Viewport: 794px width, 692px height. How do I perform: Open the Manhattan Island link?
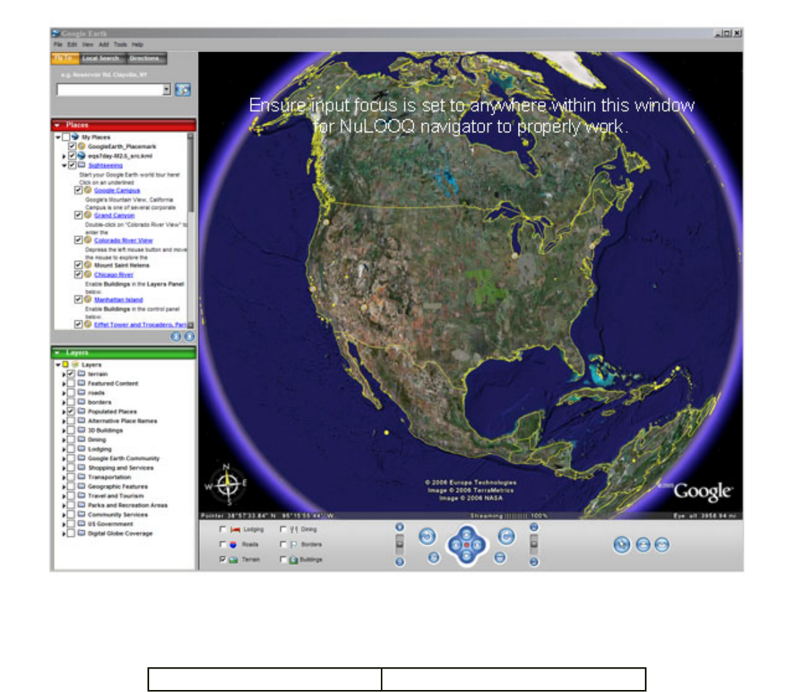[118, 300]
